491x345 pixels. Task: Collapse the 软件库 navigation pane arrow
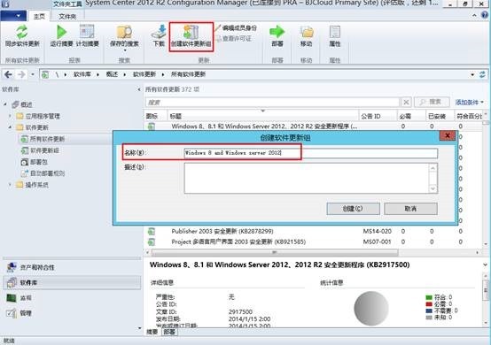pyautogui.click(x=139, y=89)
